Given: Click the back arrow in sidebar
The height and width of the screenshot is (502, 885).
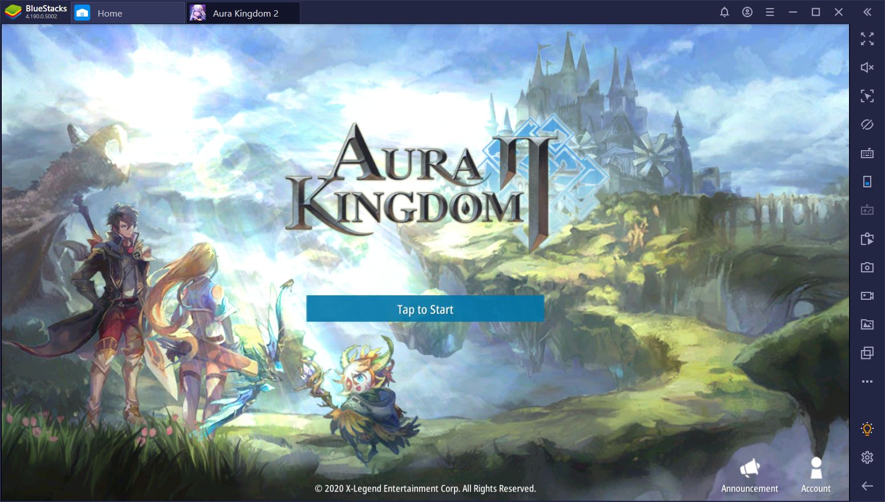Looking at the screenshot, I should [x=867, y=486].
